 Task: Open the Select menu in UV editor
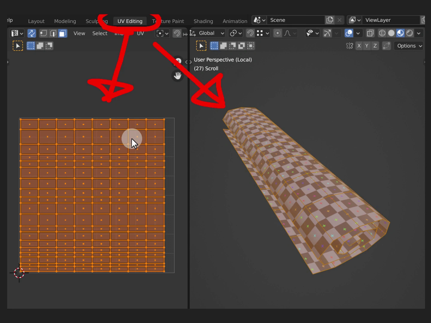point(100,33)
